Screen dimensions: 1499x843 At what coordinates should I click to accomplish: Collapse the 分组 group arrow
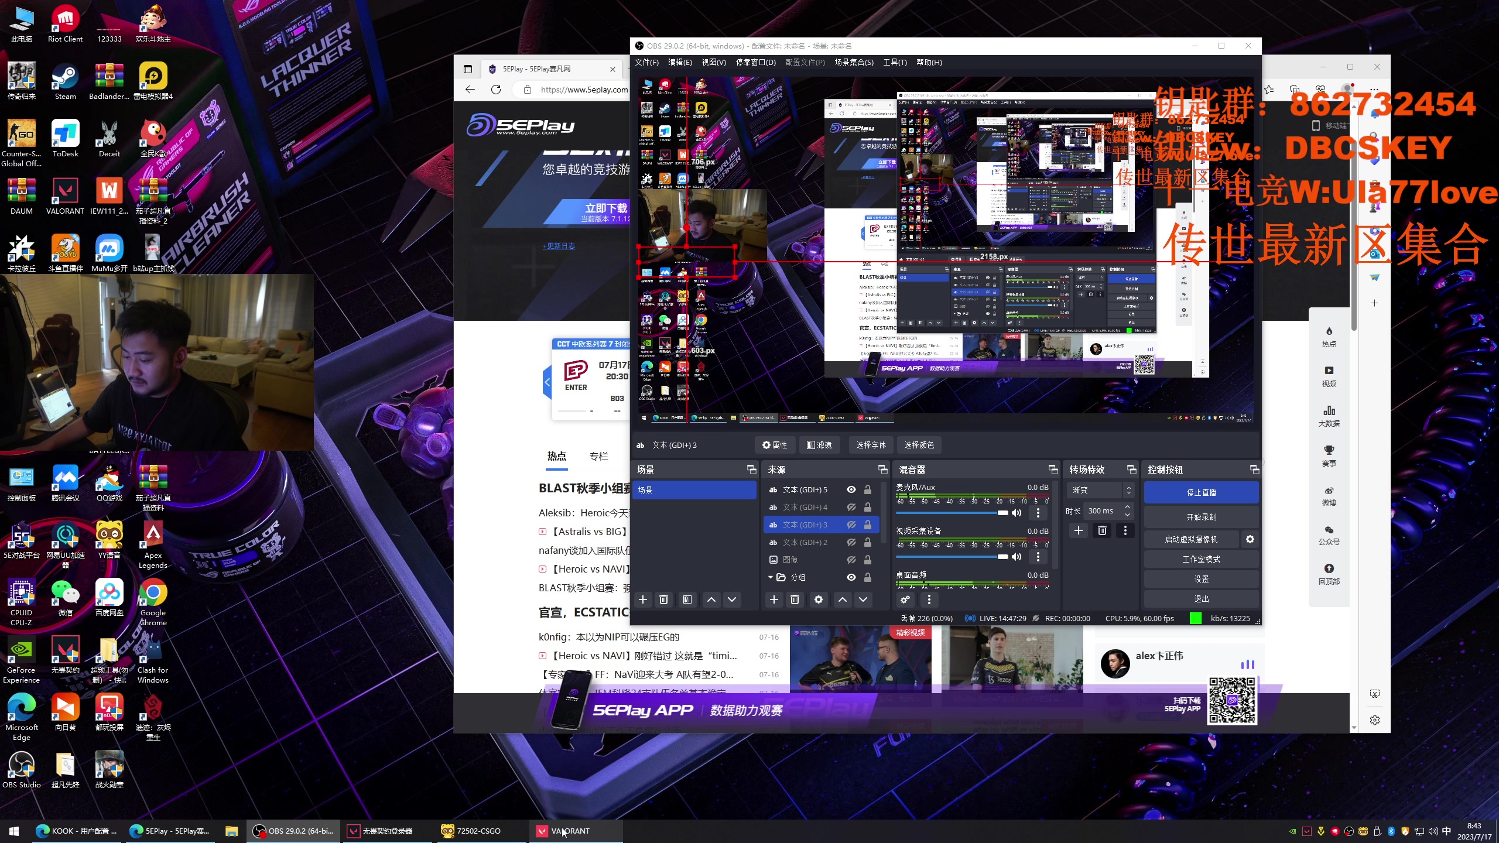(x=771, y=577)
